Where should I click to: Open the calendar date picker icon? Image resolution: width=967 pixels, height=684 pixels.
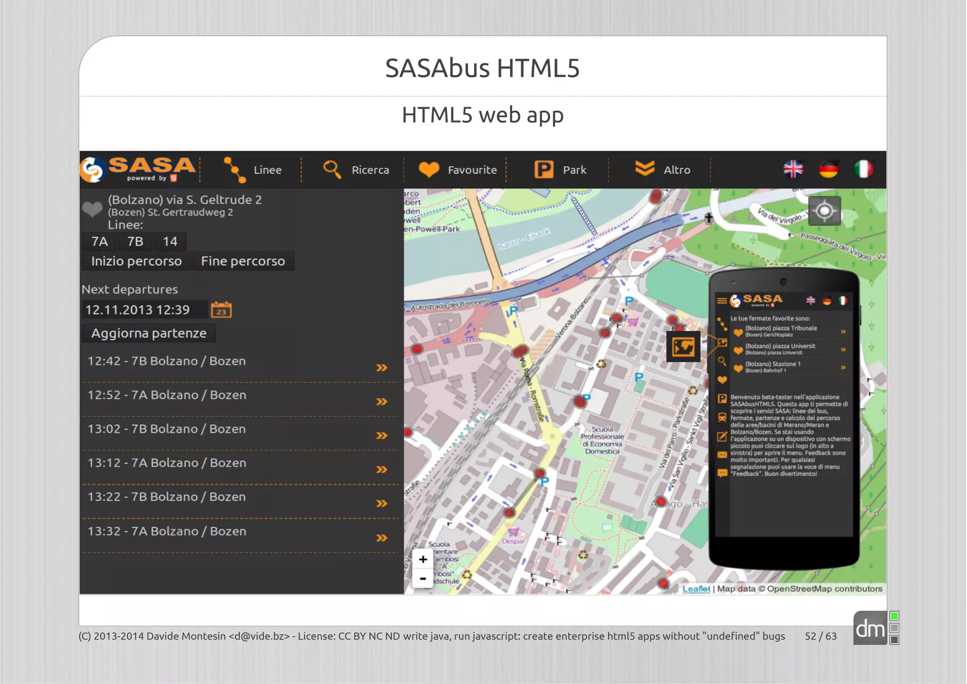tap(221, 310)
